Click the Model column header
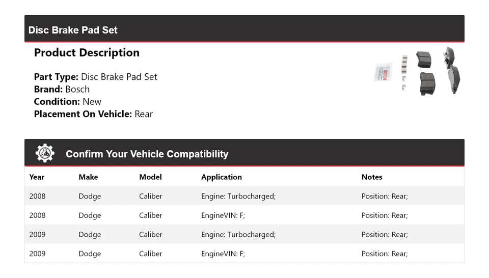Image resolution: width=489 pixels, height=278 pixels. click(x=150, y=177)
